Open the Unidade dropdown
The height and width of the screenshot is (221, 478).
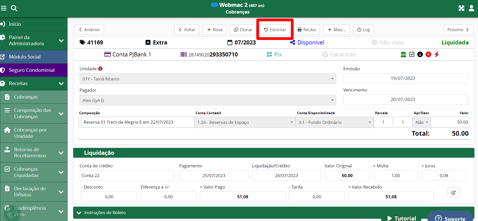tap(208, 79)
